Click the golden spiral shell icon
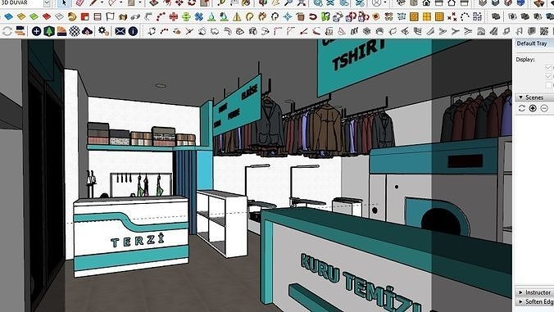The image size is (554, 312). pyautogui.click(x=72, y=16)
